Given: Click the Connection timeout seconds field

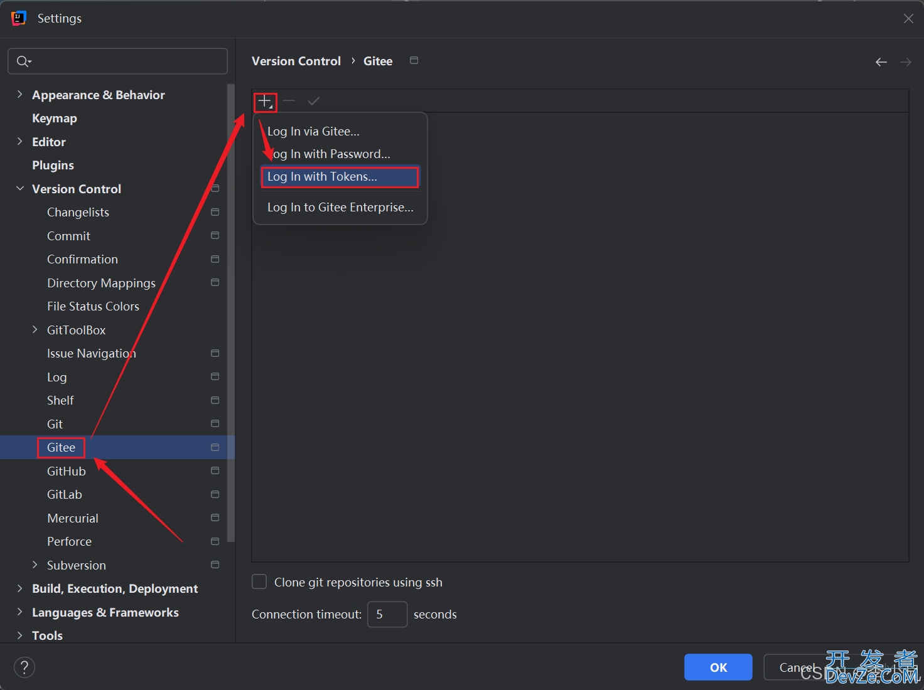Looking at the screenshot, I should point(387,614).
